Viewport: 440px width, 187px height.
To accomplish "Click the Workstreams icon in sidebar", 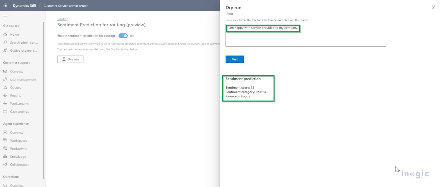I will [5, 104].
